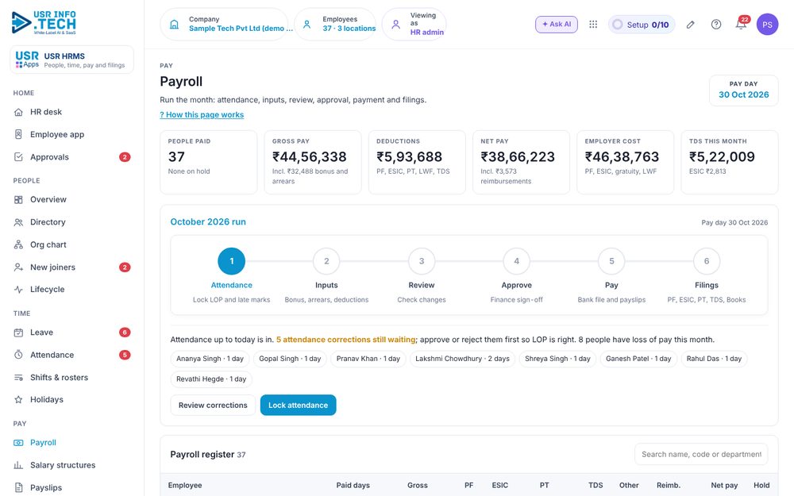Open Directory menu item

(72, 221)
